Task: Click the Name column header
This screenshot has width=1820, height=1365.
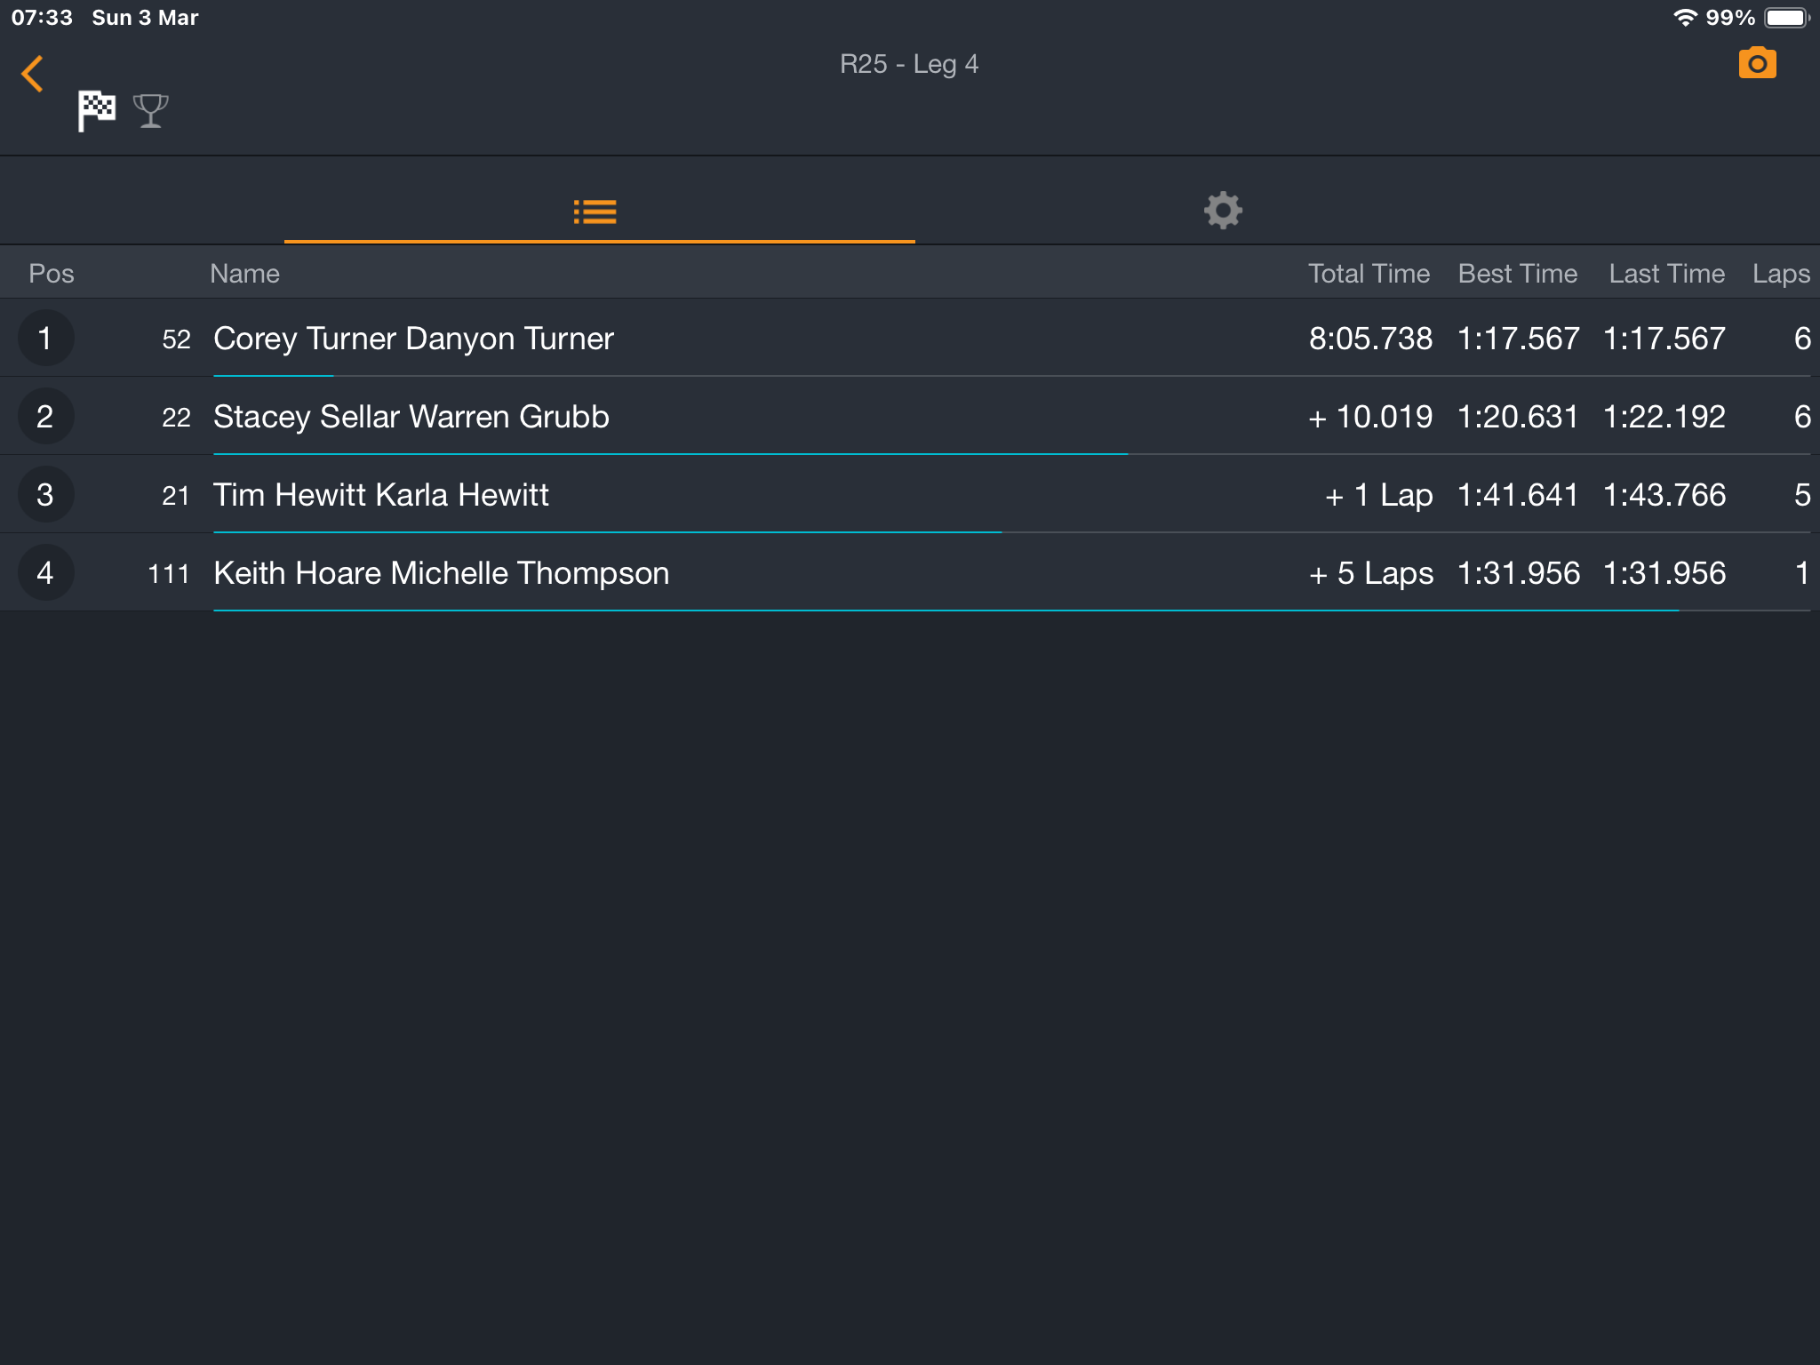Action: coord(244,274)
